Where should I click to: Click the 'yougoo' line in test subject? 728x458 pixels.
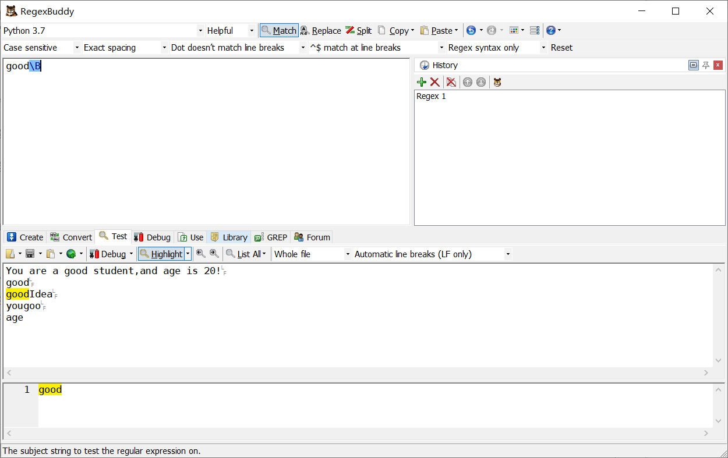[23, 306]
